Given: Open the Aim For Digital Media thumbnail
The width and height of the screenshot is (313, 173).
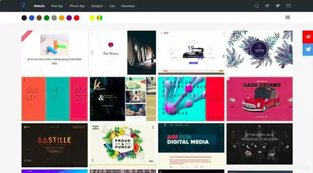Looking at the screenshot, I should 191,145.
